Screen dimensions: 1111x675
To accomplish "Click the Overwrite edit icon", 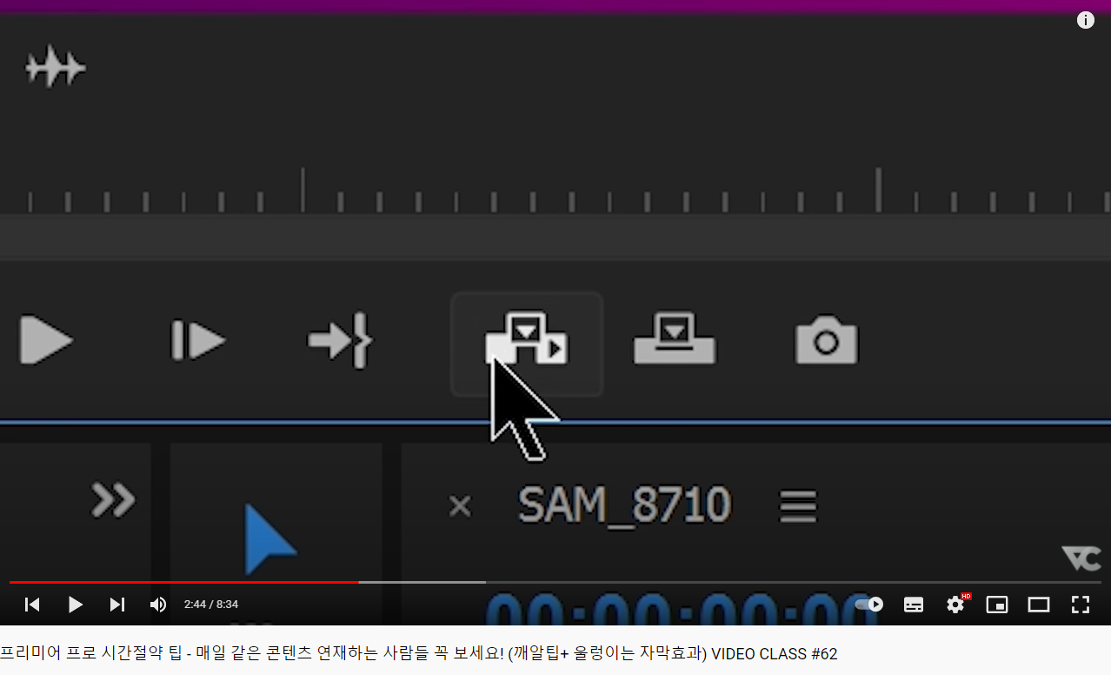I will pos(675,337).
